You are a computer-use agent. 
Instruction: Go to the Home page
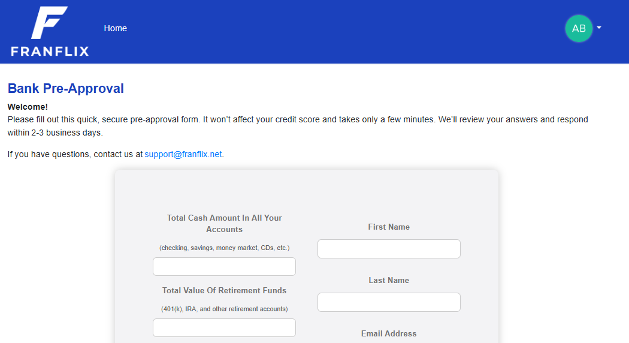(115, 28)
